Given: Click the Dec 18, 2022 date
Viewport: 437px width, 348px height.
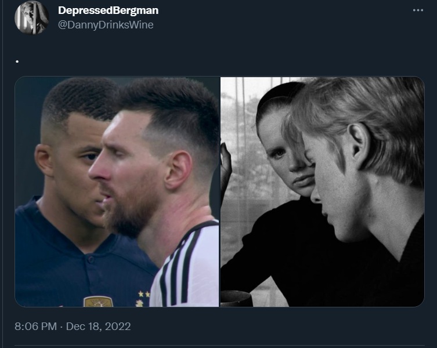Looking at the screenshot, I should 99,327.
